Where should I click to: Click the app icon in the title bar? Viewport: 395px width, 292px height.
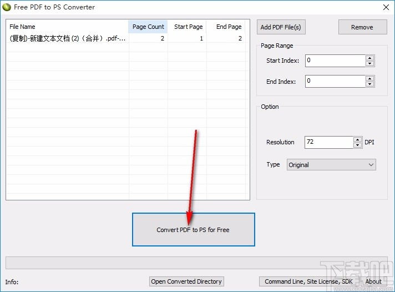(7, 7)
